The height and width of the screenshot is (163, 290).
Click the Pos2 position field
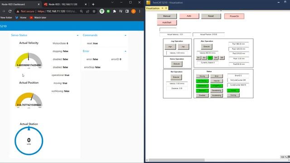tap(239, 49)
